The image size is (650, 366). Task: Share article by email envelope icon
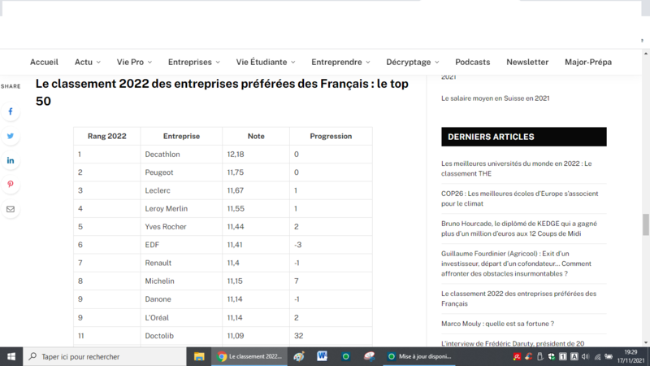[x=11, y=209]
